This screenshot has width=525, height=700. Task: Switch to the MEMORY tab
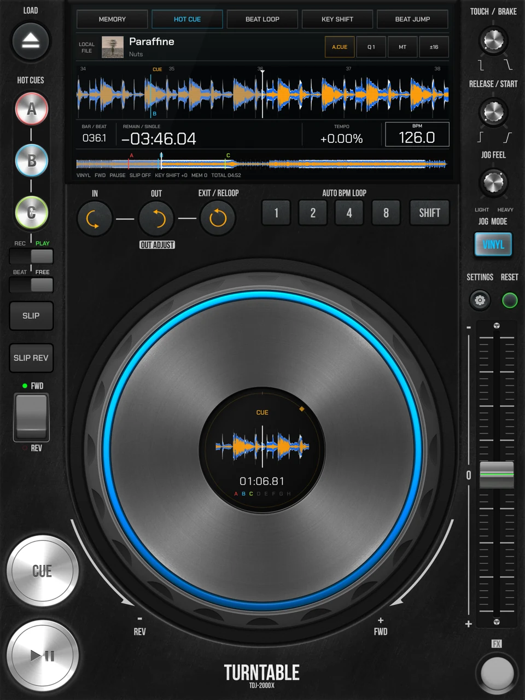coord(112,19)
